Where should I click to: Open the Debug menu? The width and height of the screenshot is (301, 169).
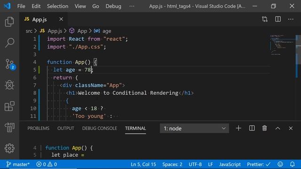click(x=113, y=6)
